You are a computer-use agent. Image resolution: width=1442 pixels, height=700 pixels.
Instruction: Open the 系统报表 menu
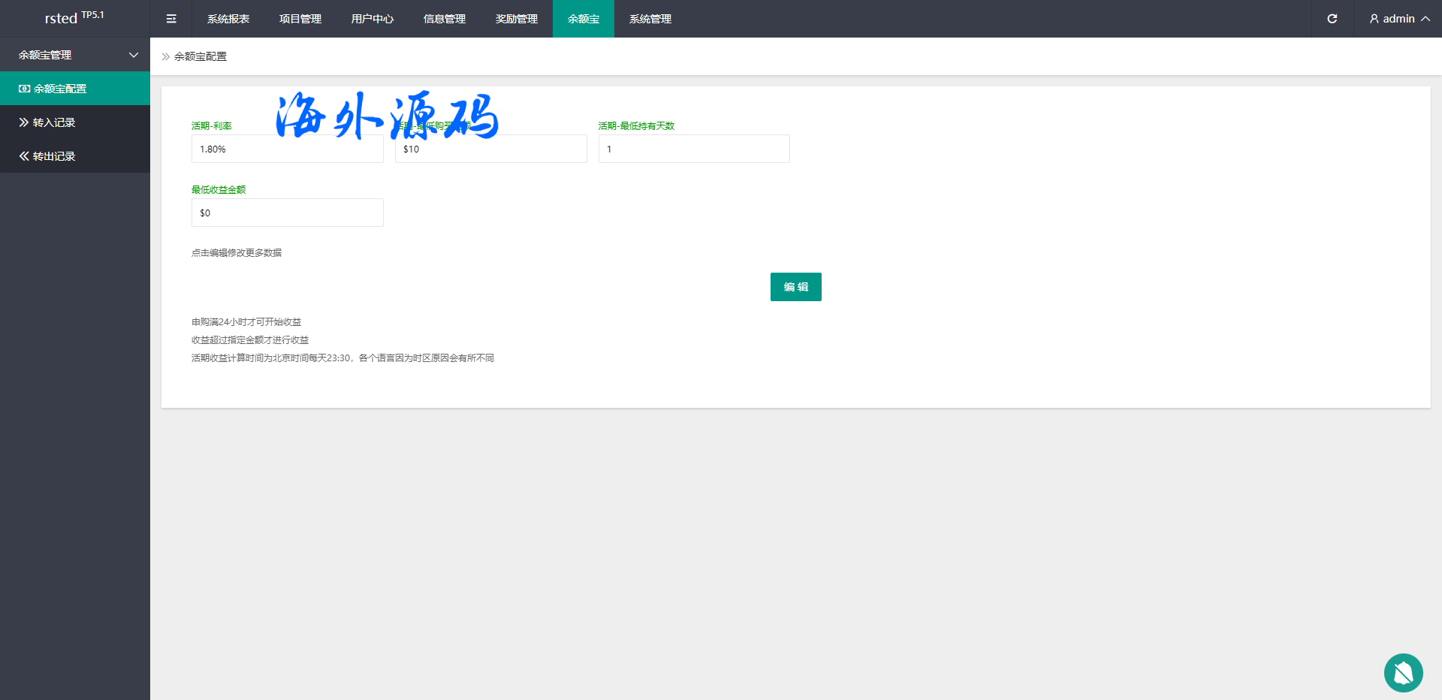click(228, 19)
